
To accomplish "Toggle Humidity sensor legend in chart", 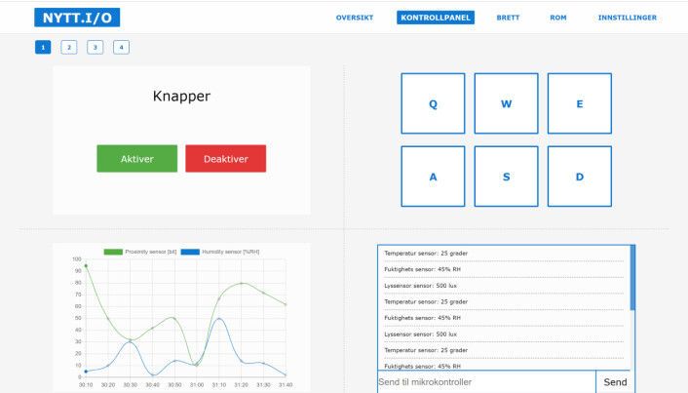I will pyautogui.click(x=220, y=252).
